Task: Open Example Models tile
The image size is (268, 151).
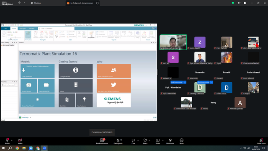Action: pos(75,71)
